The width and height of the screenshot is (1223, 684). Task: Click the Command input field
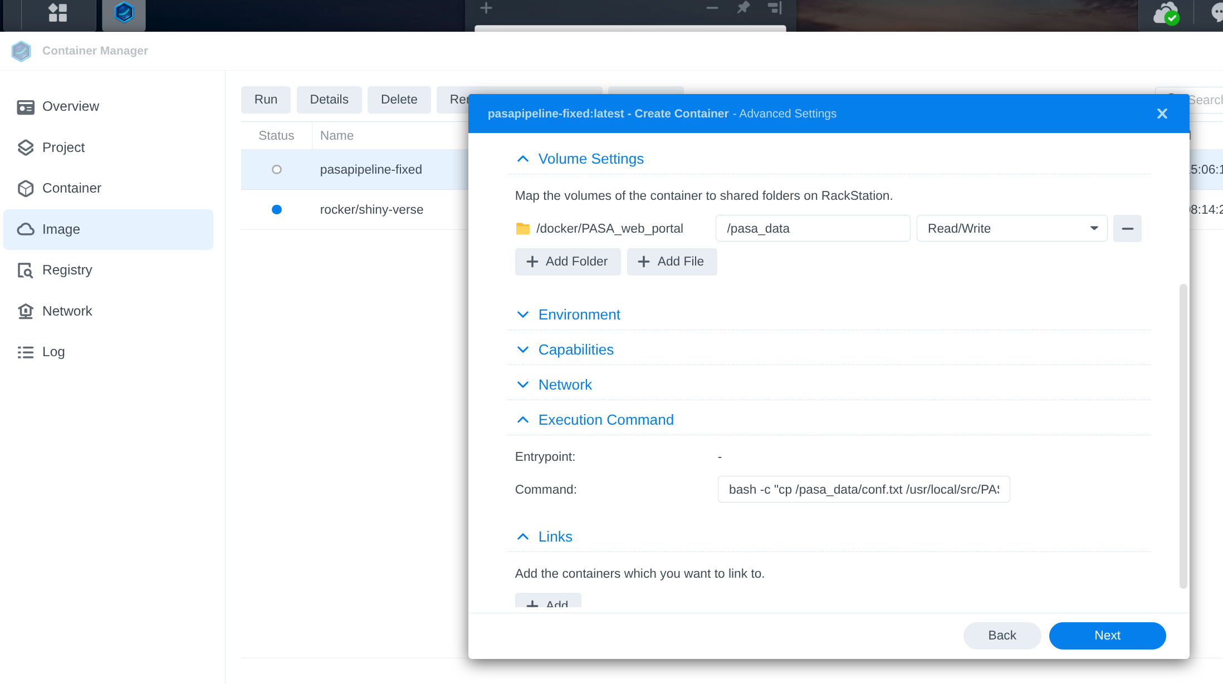pyautogui.click(x=863, y=490)
